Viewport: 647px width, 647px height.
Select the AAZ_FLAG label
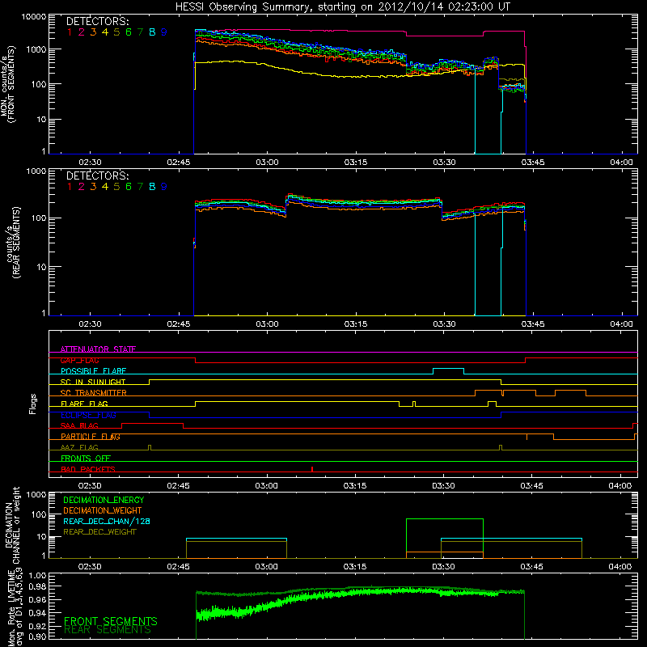[79, 447]
